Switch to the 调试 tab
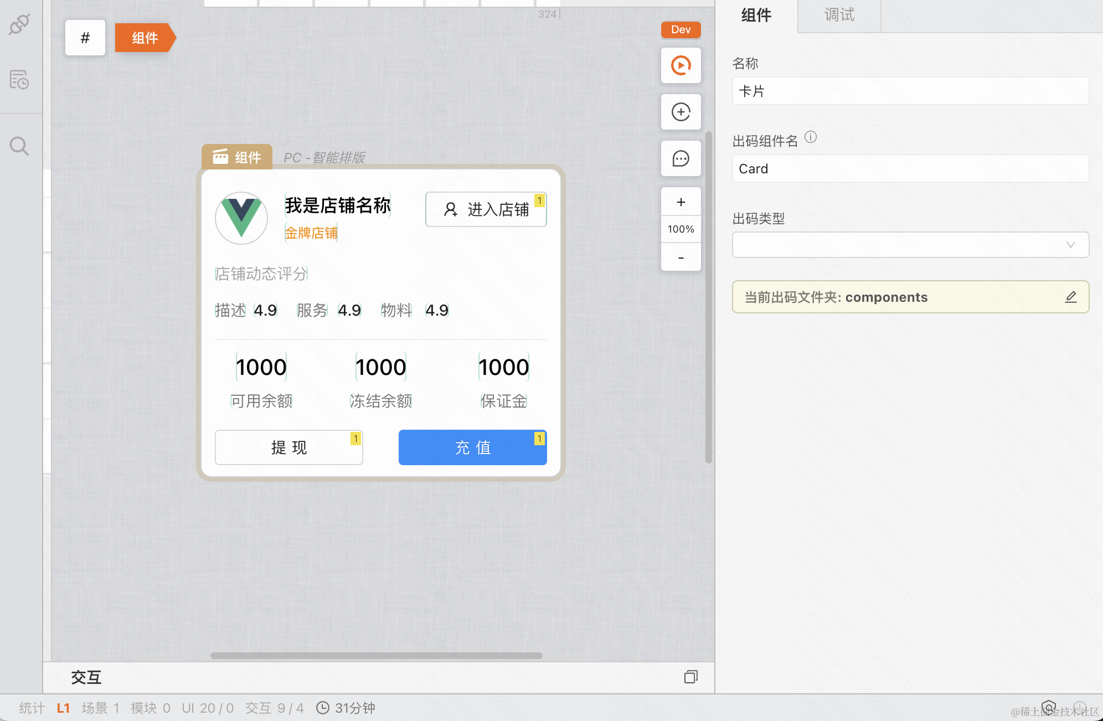 839,15
